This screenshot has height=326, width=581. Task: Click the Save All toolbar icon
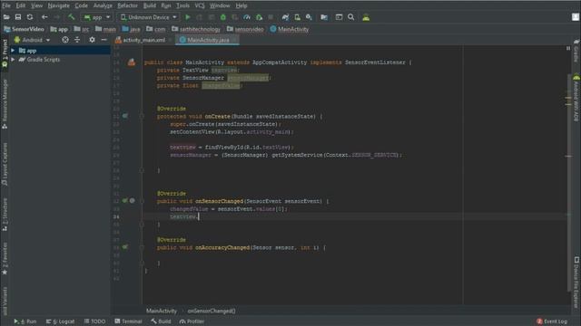click(x=18, y=17)
